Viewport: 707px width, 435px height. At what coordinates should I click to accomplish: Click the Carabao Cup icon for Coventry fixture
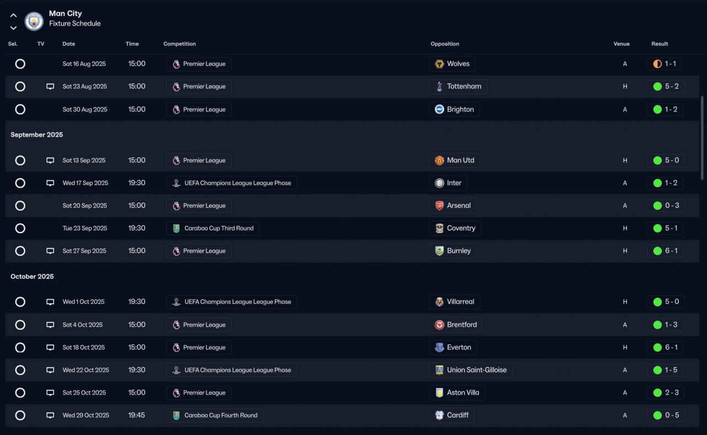click(176, 229)
